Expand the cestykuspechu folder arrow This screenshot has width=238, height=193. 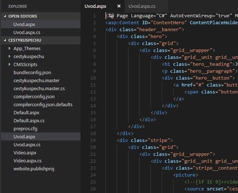click(9, 57)
